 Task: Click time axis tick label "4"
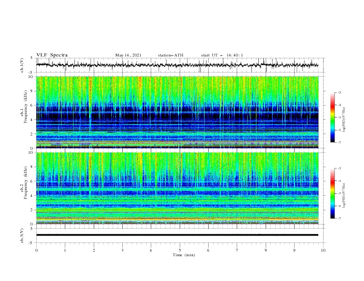coord(151,250)
